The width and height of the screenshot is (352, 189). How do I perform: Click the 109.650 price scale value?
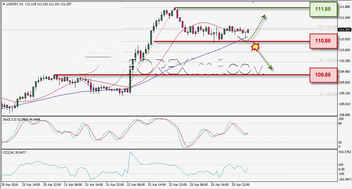coord(344,82)
